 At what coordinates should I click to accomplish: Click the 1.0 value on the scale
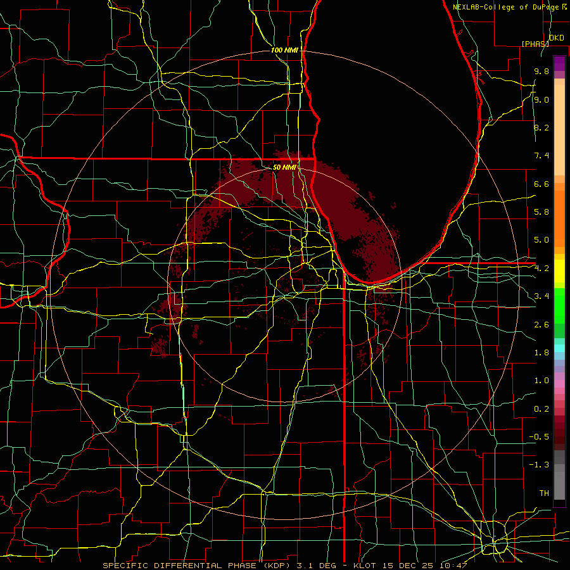point(541,381)
